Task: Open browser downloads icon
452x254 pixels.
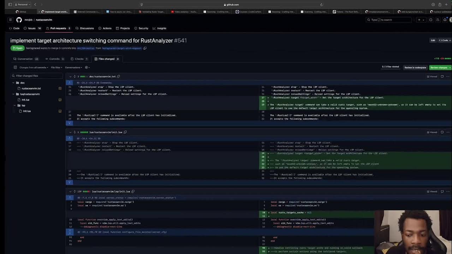Action: [x=433, y=5]
